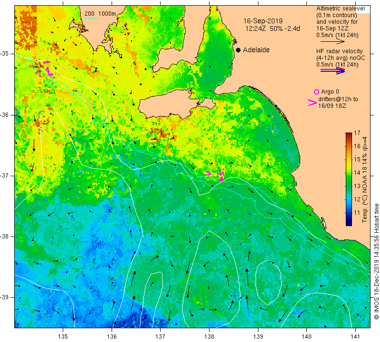Click the colorbar tick label 11

357,213
